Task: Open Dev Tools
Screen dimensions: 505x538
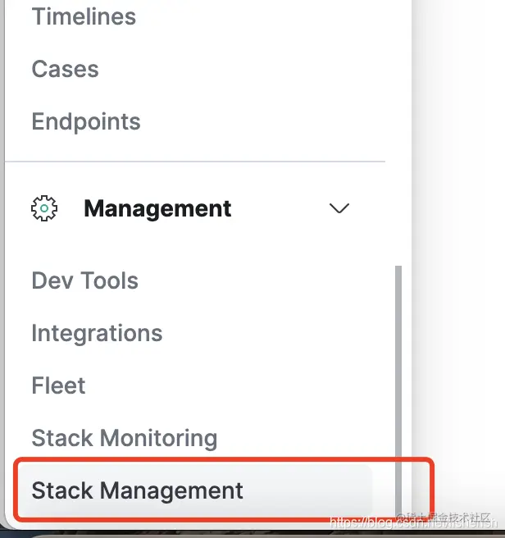Action: tap(84, 280)
